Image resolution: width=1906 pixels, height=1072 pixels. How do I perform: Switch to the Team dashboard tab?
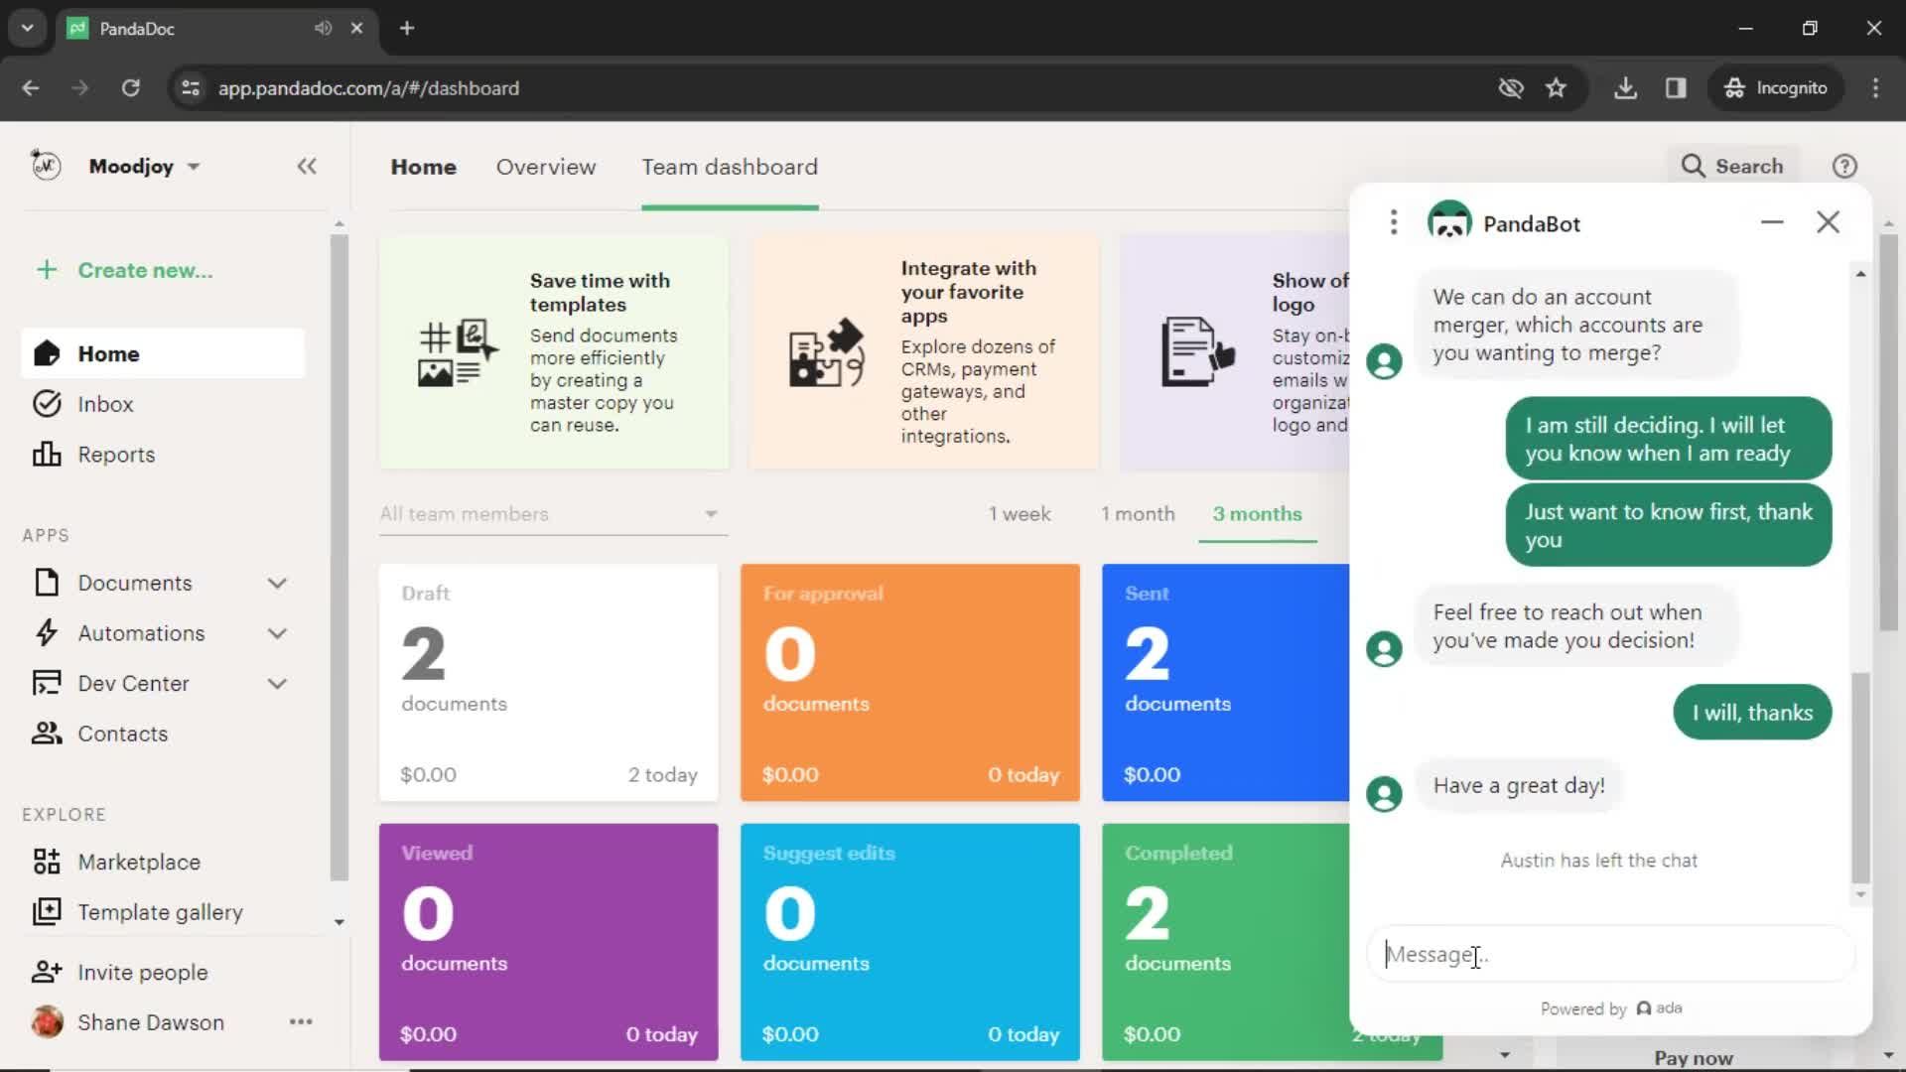pyautogui.click(x=730, y=167)
